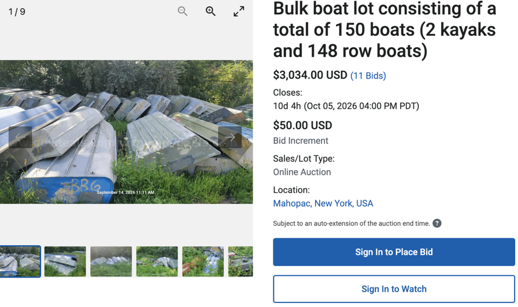Open Mahopac, New York, USA location link

point(323,204)
